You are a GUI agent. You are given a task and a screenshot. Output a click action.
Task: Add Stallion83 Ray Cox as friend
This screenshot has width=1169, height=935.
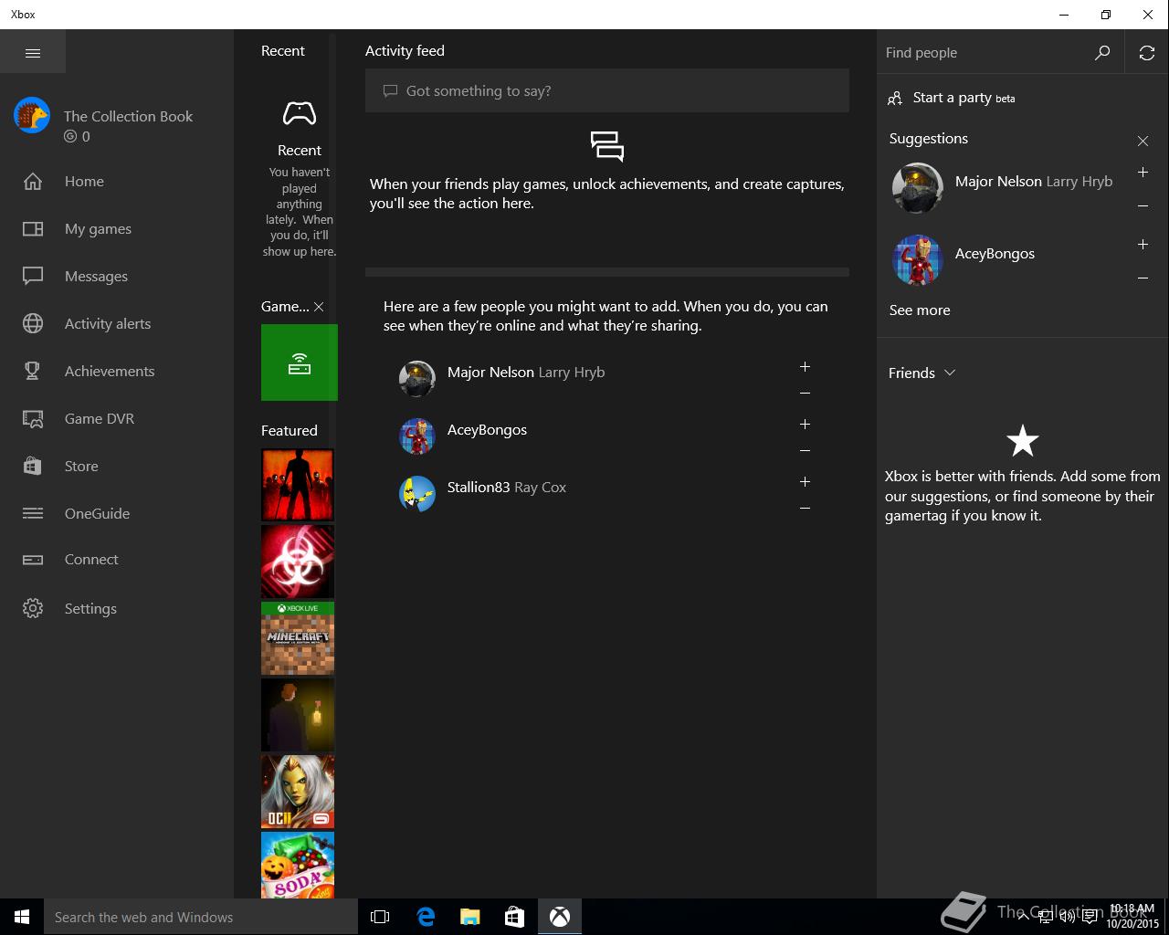click(805, 481)
